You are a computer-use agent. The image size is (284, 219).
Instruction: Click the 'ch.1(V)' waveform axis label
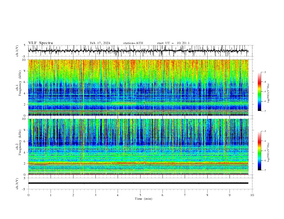point(17,51)
